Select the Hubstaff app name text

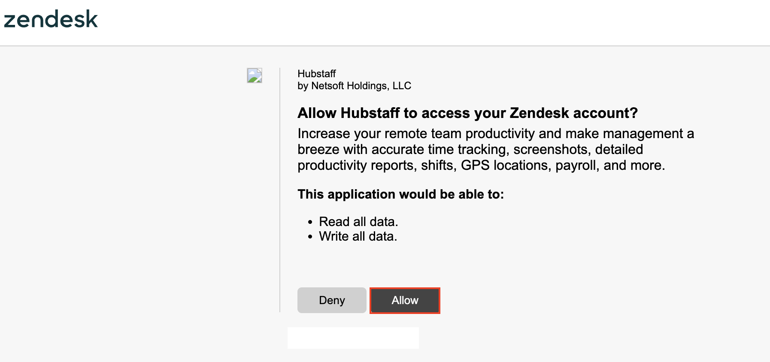coord(317,74)
